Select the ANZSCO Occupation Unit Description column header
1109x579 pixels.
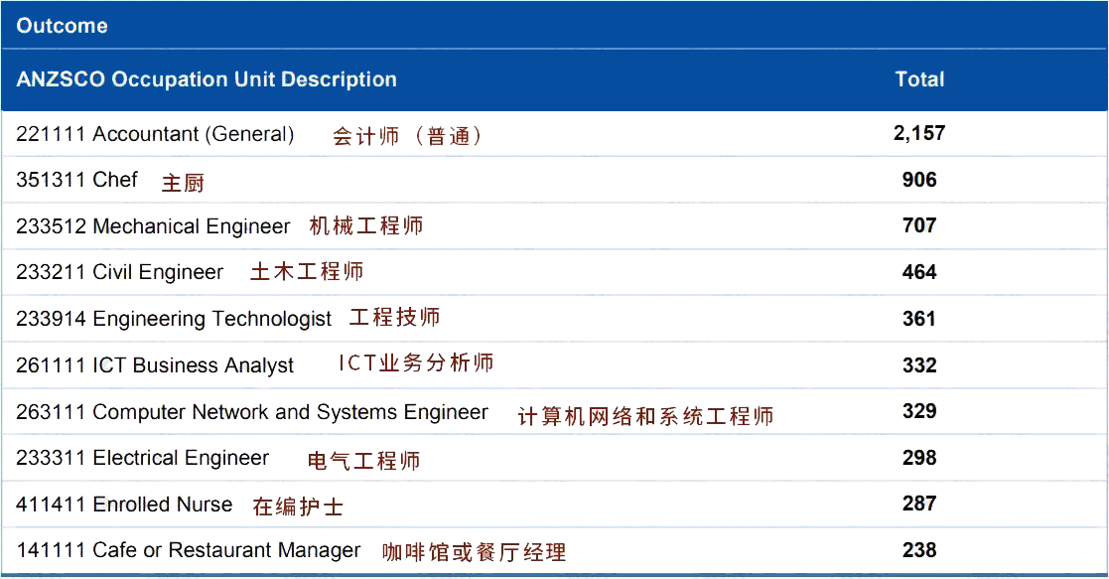[x=207, y=79]
